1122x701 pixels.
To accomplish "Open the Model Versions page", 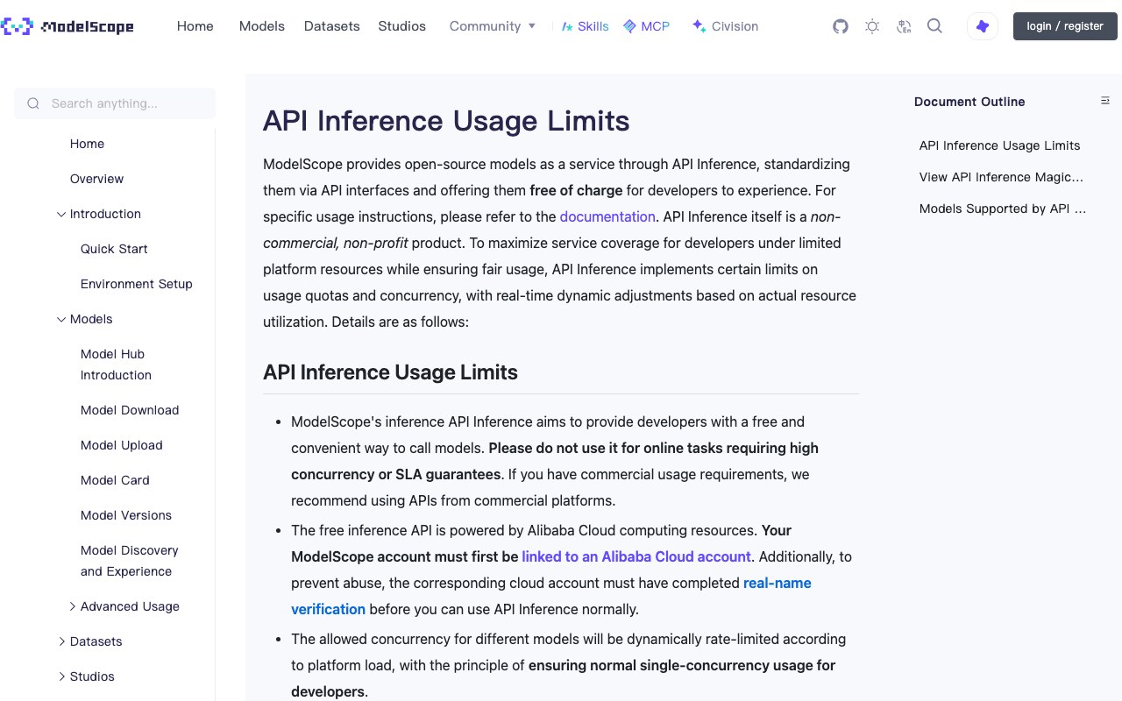I will pyautogui.click(x=126, y=515).
